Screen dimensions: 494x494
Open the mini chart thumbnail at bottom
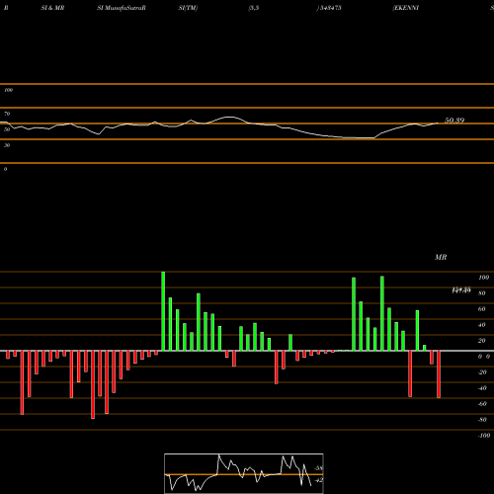tap(244, 473)
